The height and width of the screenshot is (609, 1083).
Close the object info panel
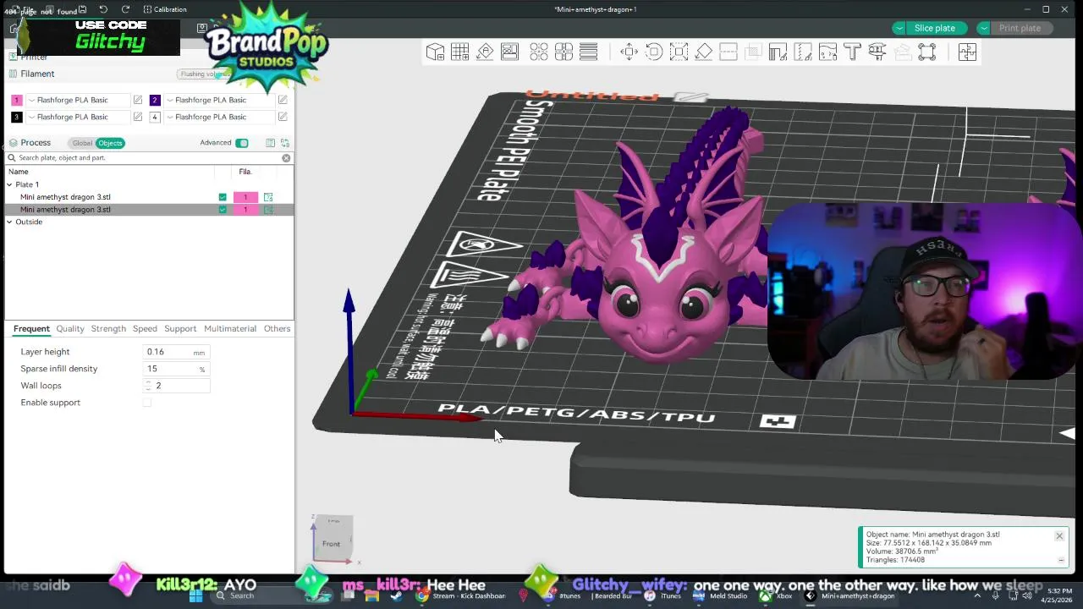(x=1058, y=536)
